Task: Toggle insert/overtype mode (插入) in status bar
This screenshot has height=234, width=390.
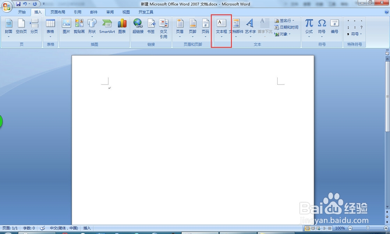Action: tap(87, 228)
